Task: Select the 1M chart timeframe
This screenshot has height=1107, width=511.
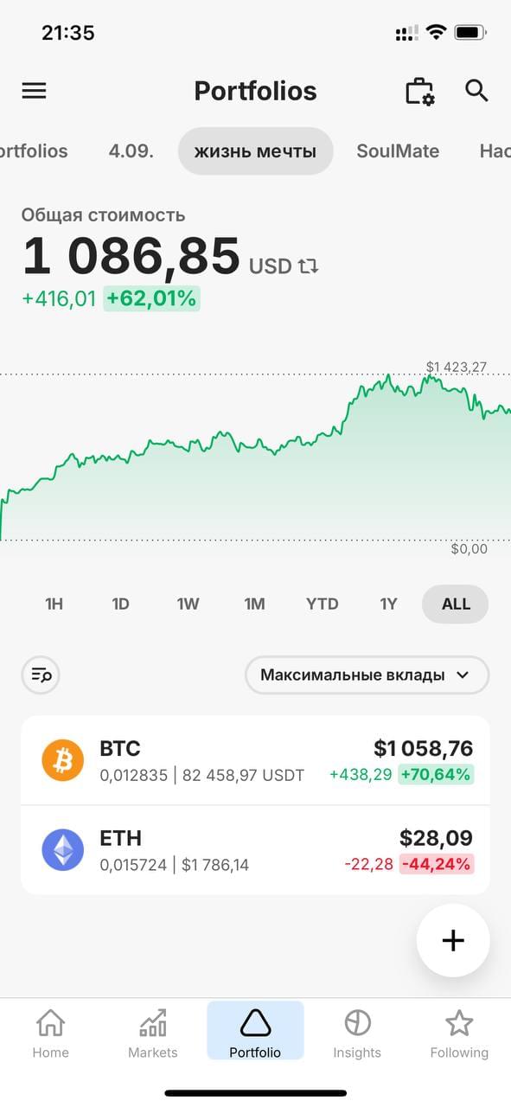Action: coord(254,604)
